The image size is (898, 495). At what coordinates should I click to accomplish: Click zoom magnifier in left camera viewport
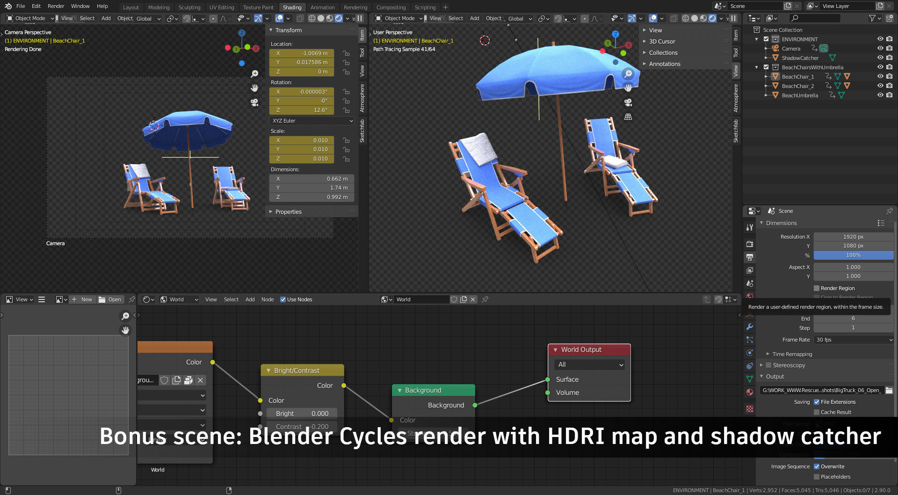[254, 74]
